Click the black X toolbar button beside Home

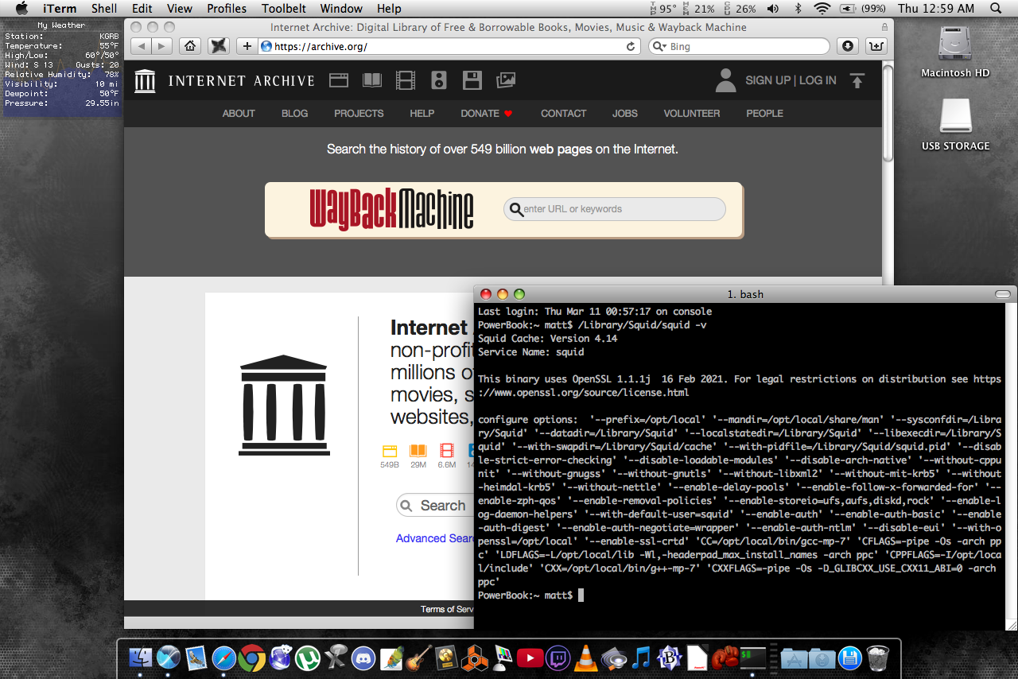point(219,46)
